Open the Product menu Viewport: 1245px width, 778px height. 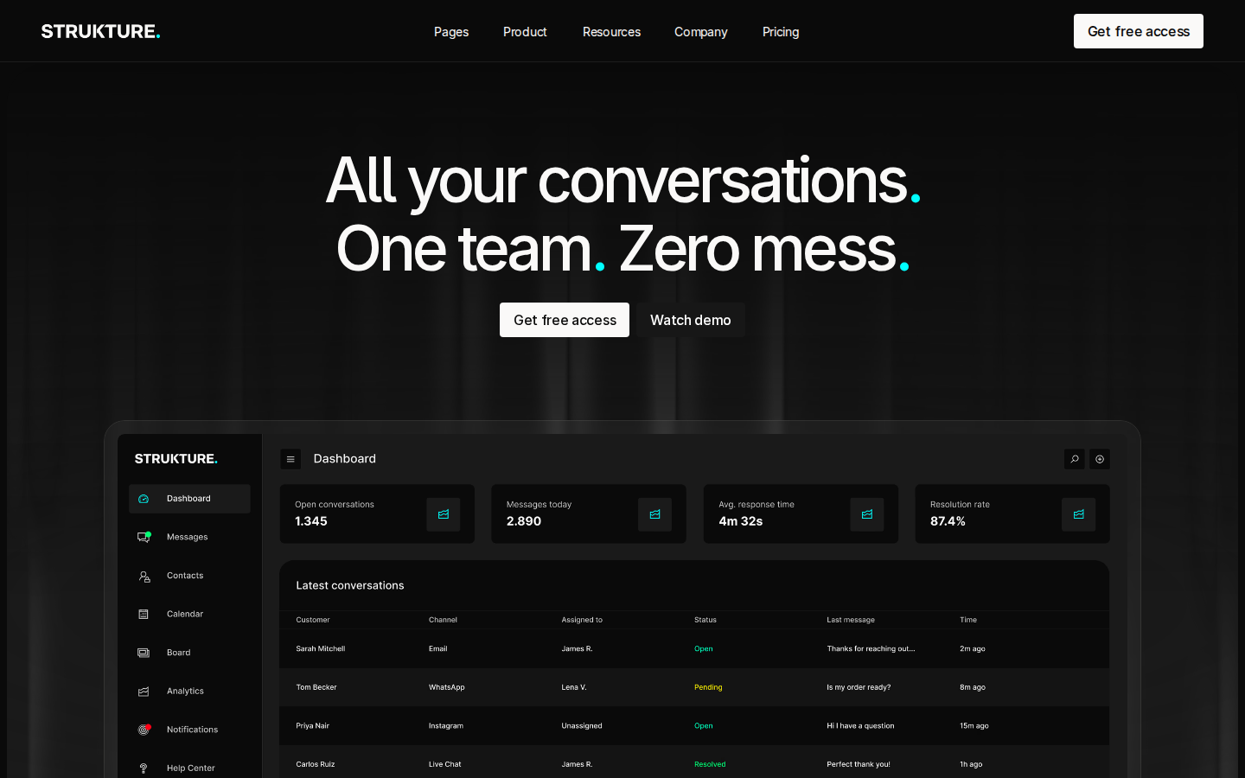coord(525,32)
